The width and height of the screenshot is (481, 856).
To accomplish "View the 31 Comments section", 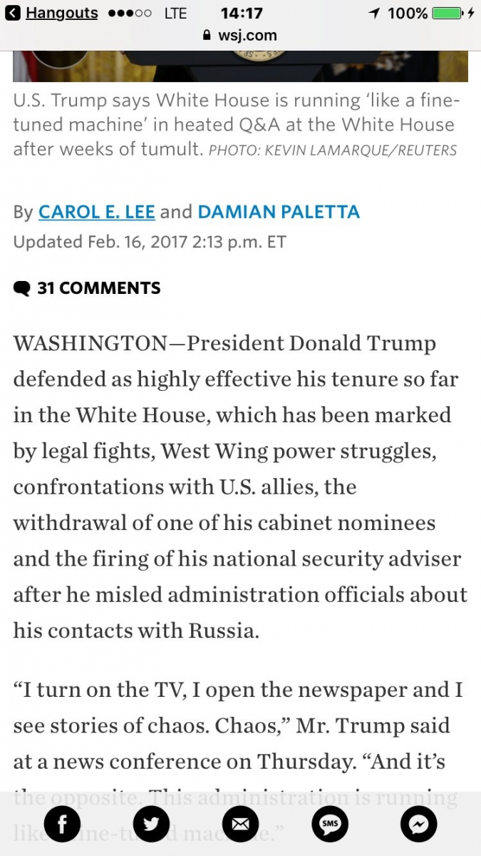I will [87, 288].
